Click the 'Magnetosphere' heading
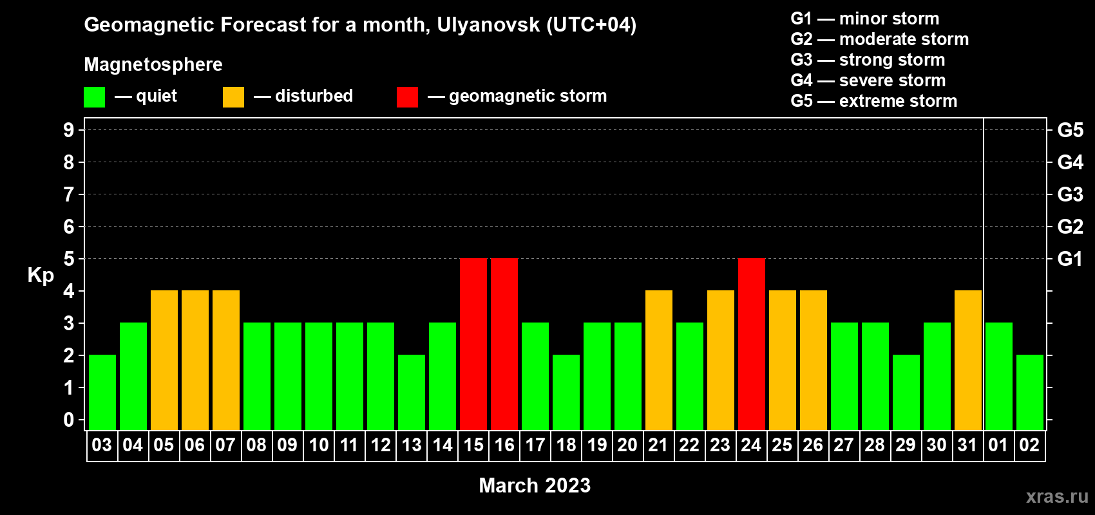Image resolution: width=1095 pixels, height=515 pixels. coord(153,64)
